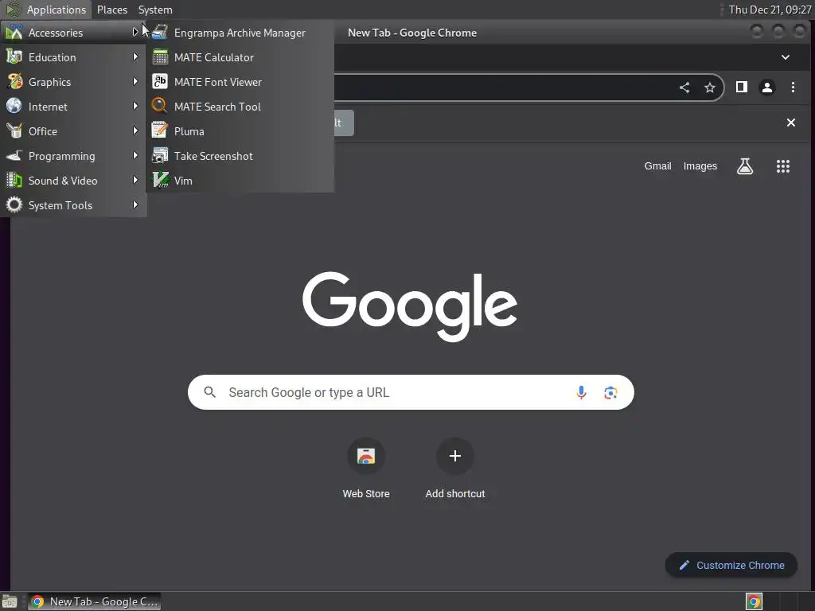Viewport: 815px width, 611px height.
Task: Click the Internet globe icon
Action: 14,107
